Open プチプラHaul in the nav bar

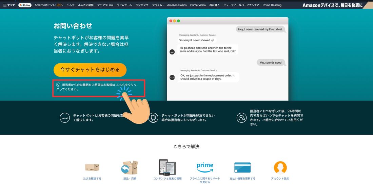pos(105,5)
